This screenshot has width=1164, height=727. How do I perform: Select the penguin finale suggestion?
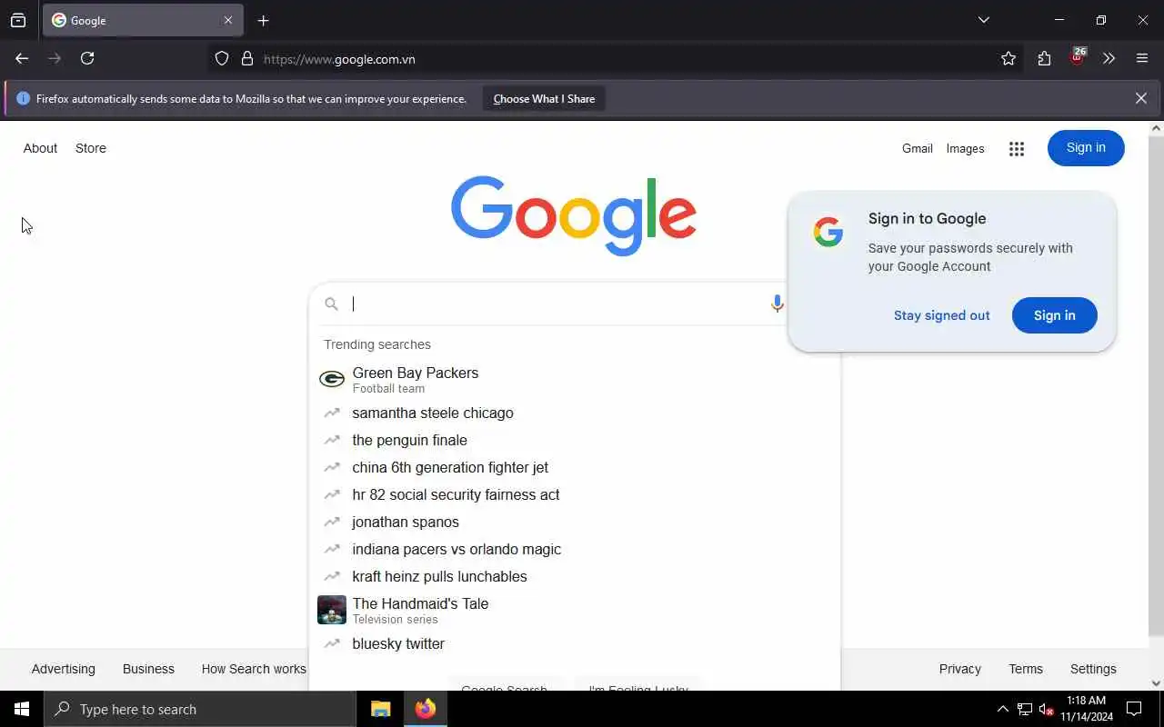pos(575,440)
